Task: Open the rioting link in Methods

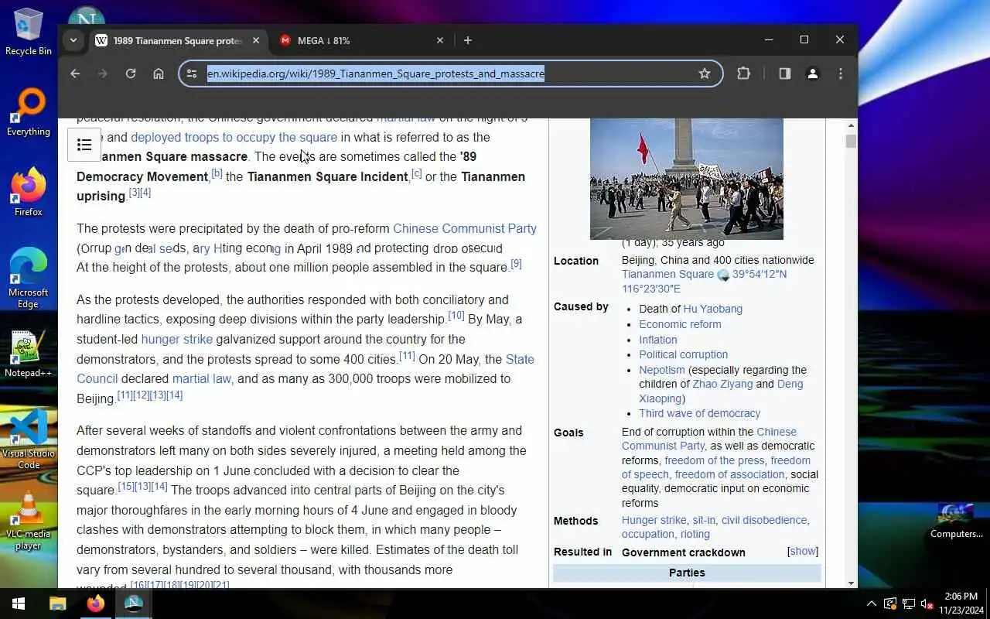Action: (694, 534)
